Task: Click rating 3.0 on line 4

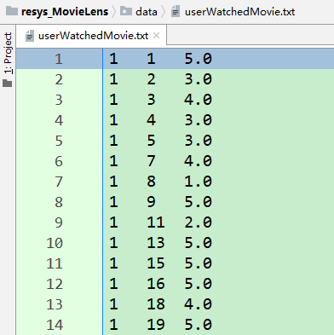Action: pyautogui.click(x=198, y=120)
